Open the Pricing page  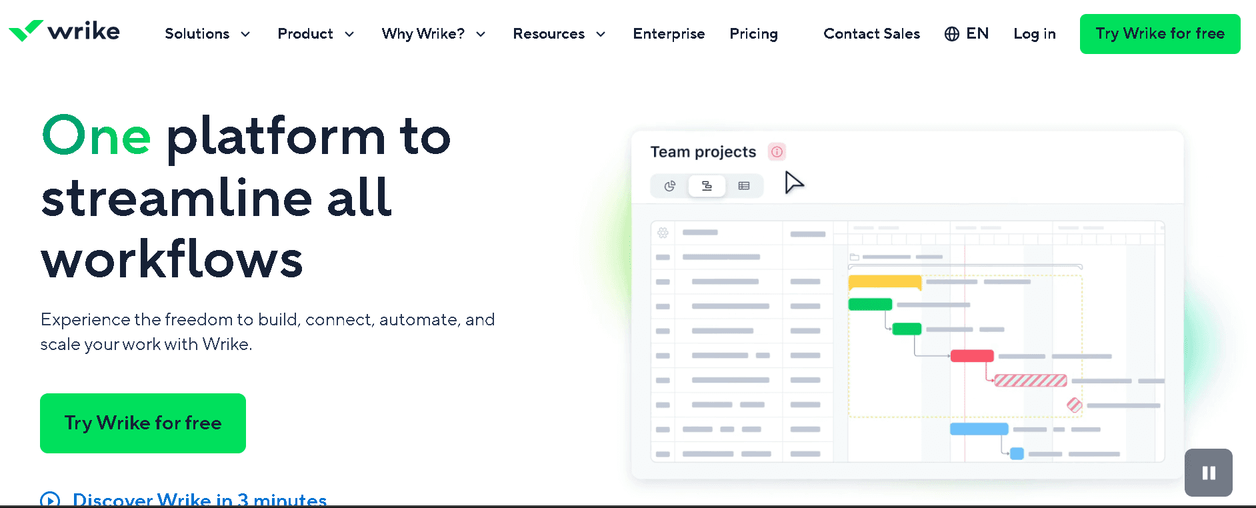tap(753, 34)
